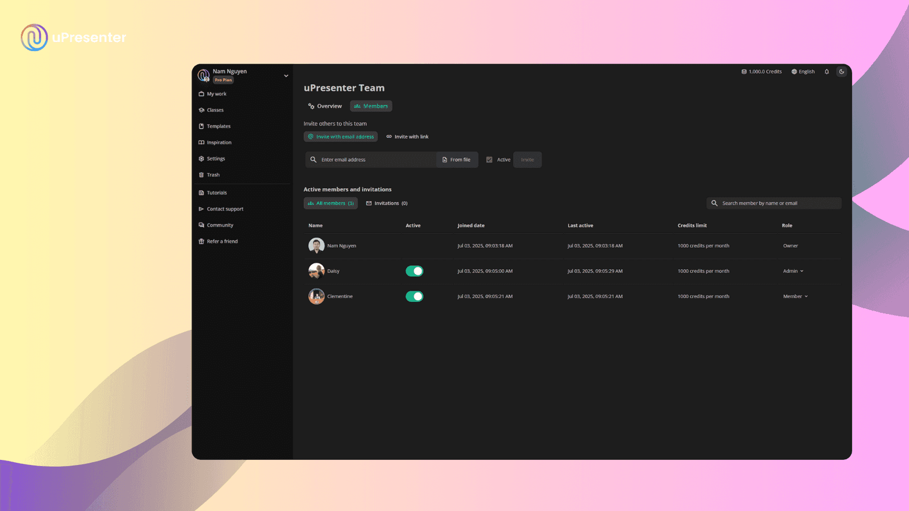Click the uPresenter Team heading
This screenshot has height=511, width=909.
pyautogui.click(x=344, y=88)
